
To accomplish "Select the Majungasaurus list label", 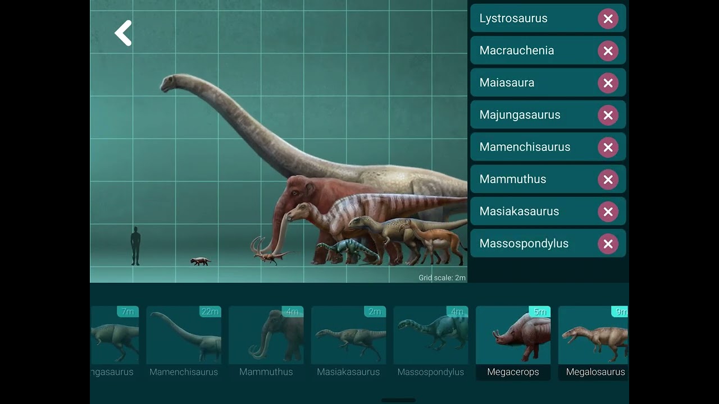I will (x=520, y=115).
